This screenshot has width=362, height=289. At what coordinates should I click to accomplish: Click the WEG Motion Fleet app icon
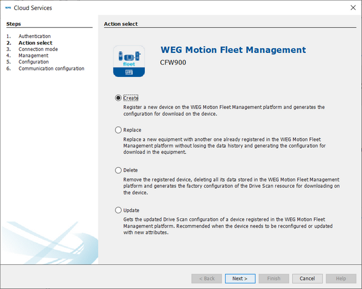point(129,61)
